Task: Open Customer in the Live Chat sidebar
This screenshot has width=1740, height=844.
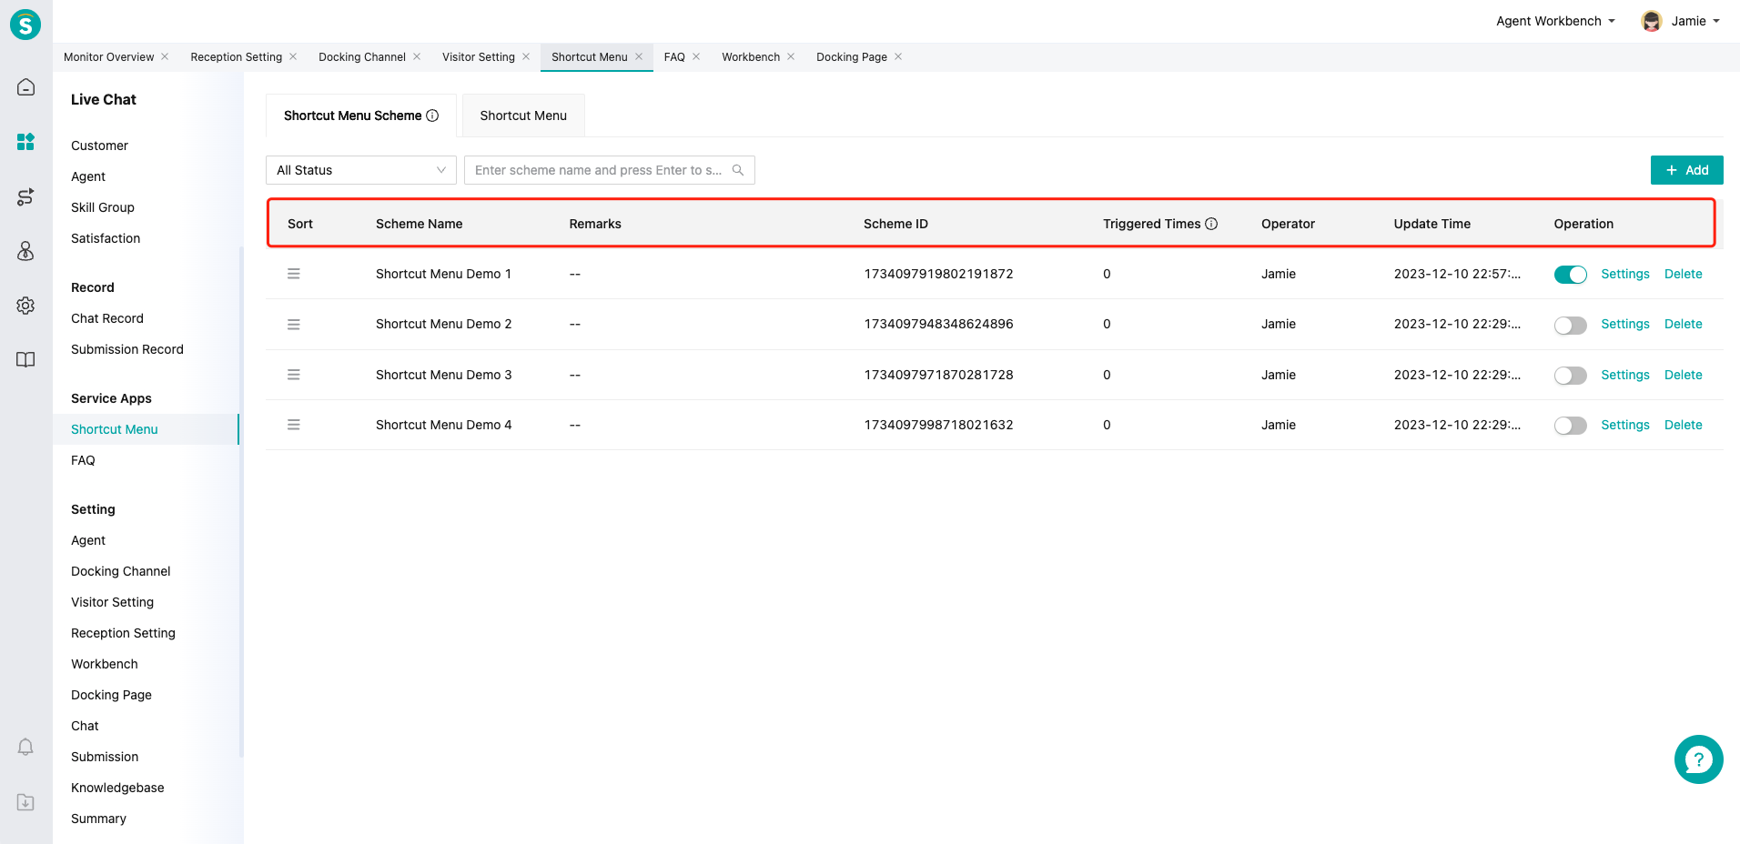Action: click(x=99, y=146)
